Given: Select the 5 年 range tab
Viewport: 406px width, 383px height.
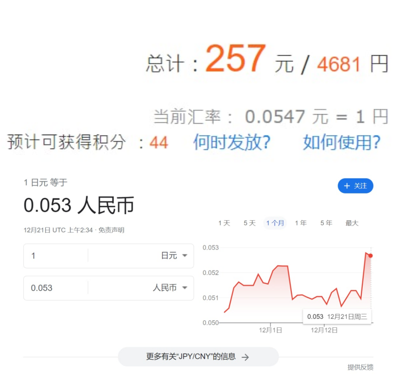Looking at the screenshot, I should click(x=326, y=223).
